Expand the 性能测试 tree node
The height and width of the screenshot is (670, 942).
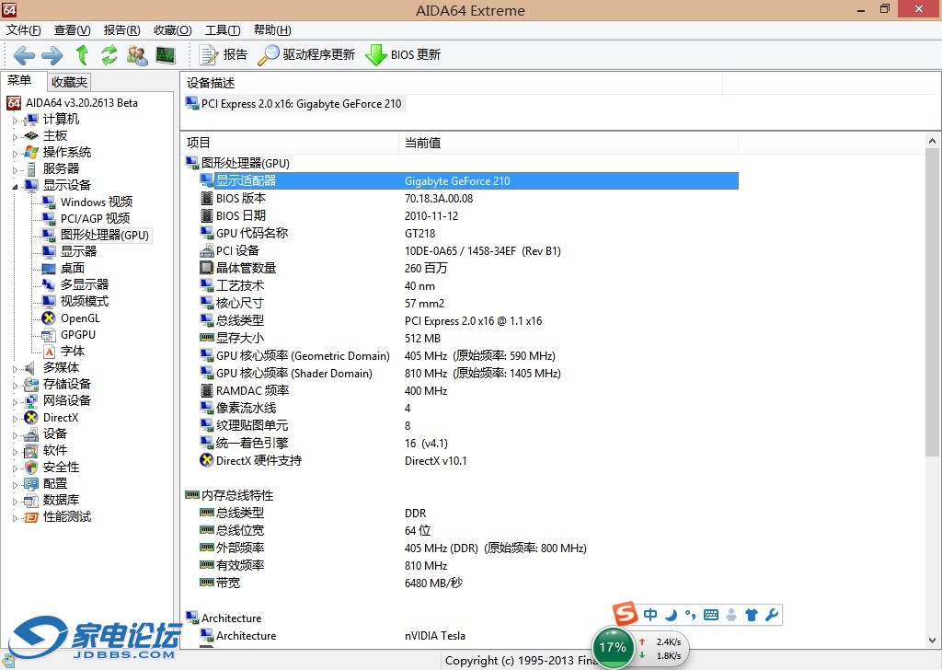coord(15,517)
